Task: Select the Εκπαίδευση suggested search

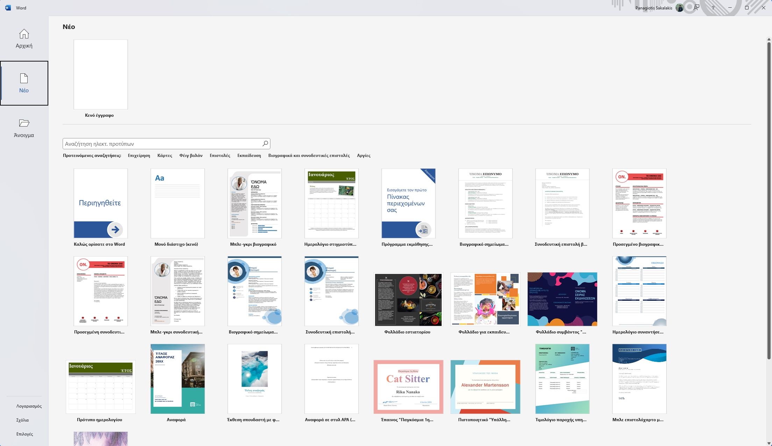Action: pos(249,156)
